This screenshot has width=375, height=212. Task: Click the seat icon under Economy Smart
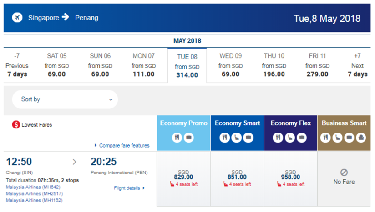pyautogui.click(x=237, y=138)
